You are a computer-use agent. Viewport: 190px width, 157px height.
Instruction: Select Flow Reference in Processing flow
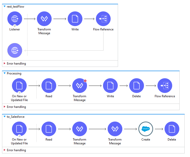[x=165, y=86]
